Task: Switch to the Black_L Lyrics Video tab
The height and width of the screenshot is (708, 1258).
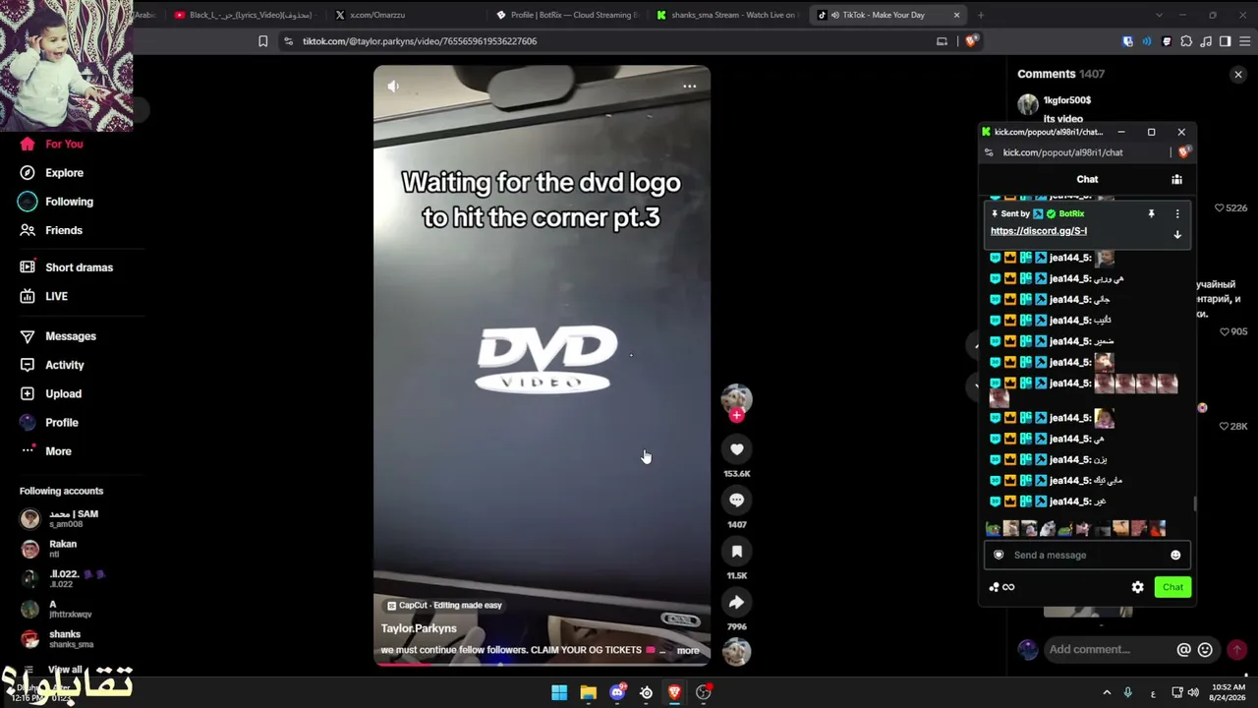Action: [x=246, y=15]
